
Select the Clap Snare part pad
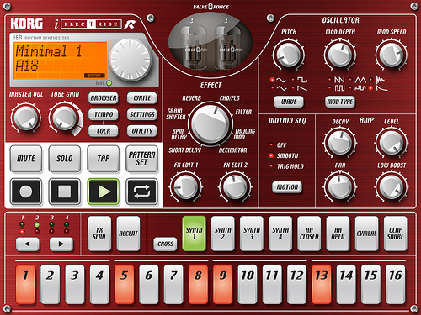point(395,234)
